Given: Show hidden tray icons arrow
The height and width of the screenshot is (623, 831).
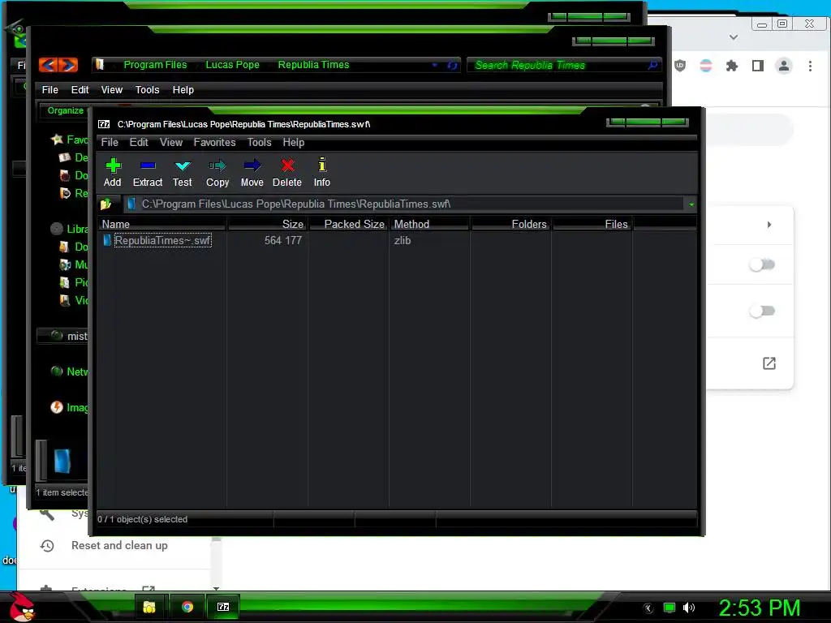Looking at the screenshot, I should pyautogui.click(x=648, y=608).
